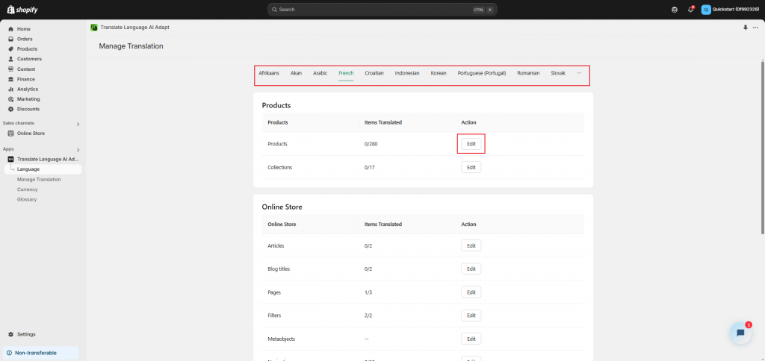
Task: Open Orders via its sidebar icon
Action: [10, 39]
